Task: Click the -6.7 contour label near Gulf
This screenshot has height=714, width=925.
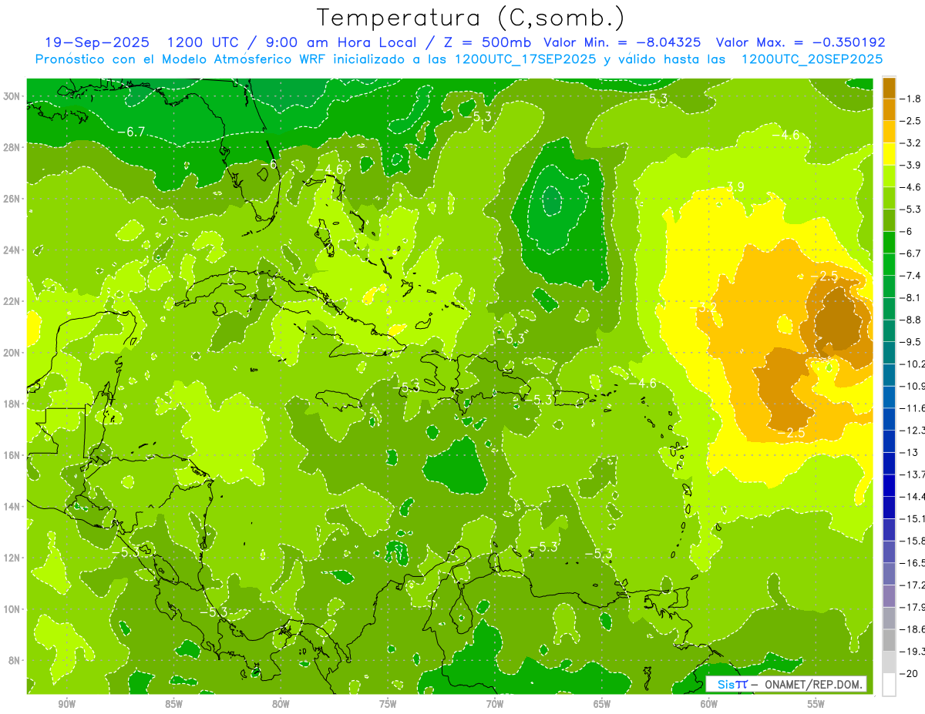Action: [135, 132]
